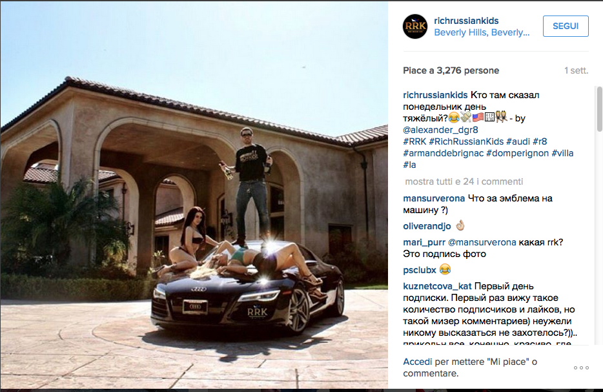The width and height of the screenshot is (603, 392).
Task: Open commenter mari_purr's profile
Action: (424, 242)
